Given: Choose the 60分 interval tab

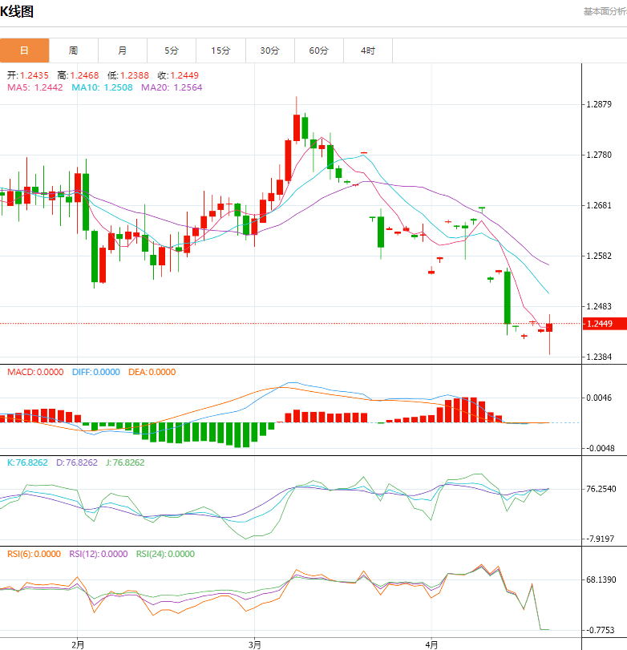Looking at the screenshot, I should 319,50.
